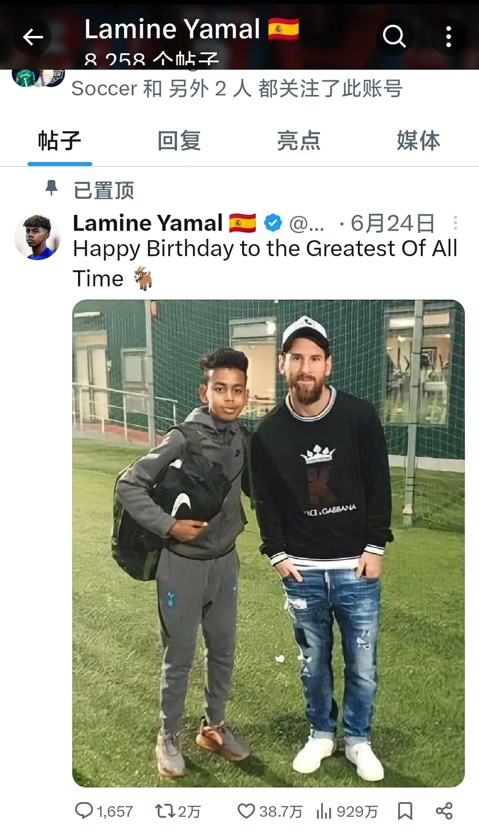Tap the blue verified badge
The image size is (479, 831).
pyautogui.click(x=273, y=223)
